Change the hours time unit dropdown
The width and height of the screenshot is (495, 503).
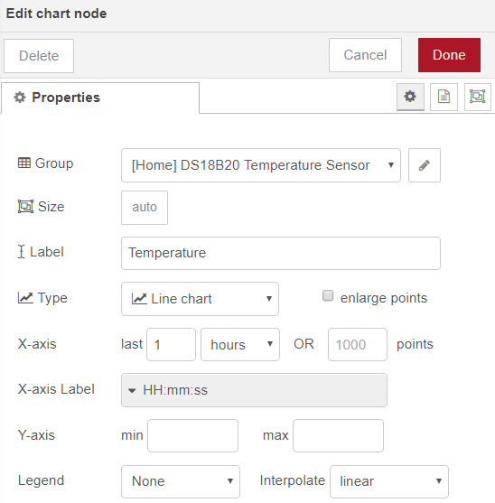[x=240, y=345]
